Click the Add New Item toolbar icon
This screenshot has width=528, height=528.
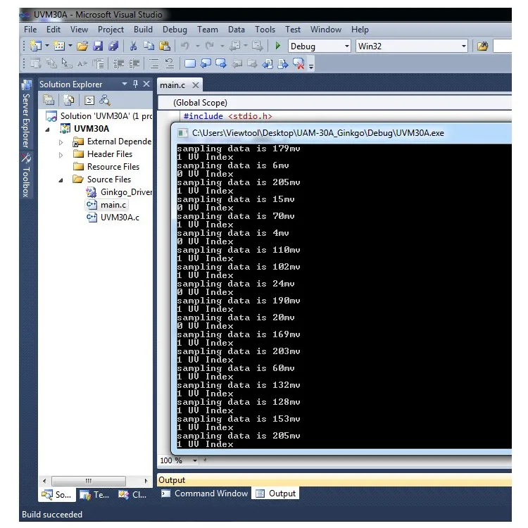point(59,46)
